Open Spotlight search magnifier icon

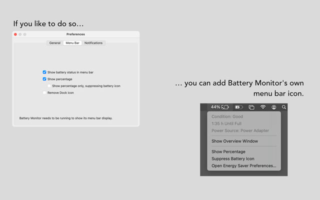tap(284, 107)
